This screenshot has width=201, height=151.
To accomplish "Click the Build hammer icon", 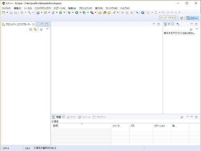I will coord(29,13).
